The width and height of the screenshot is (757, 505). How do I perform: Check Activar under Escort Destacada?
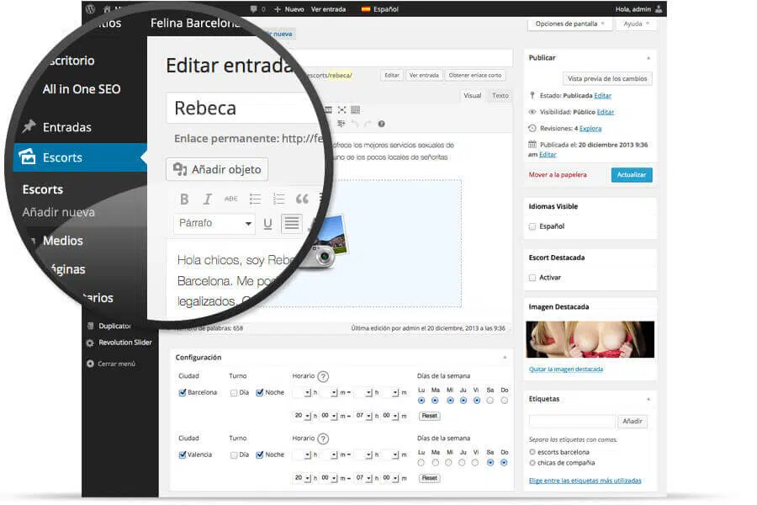pos(532,278)
